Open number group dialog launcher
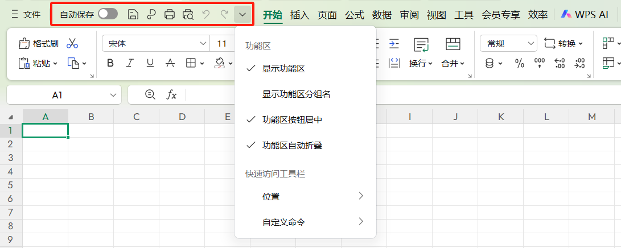The image size is (621, 248). click(590, 76)
